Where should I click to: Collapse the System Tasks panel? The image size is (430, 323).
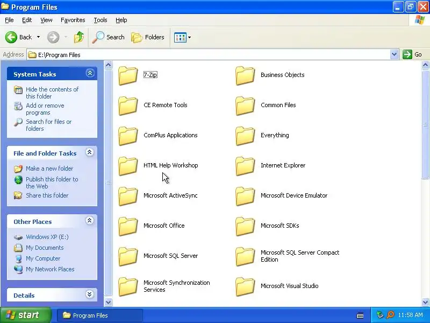point(90,73)
